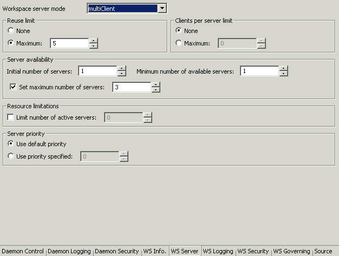Uncheck Set maximum number of servers
339x256 pixels.
(x=13, y=87)
